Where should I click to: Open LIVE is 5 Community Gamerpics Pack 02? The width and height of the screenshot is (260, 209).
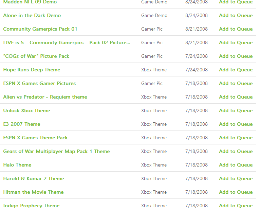pos(67,43)
